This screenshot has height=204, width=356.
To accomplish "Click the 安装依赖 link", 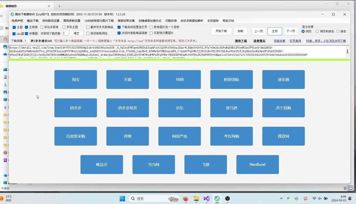I will point(280,41).
